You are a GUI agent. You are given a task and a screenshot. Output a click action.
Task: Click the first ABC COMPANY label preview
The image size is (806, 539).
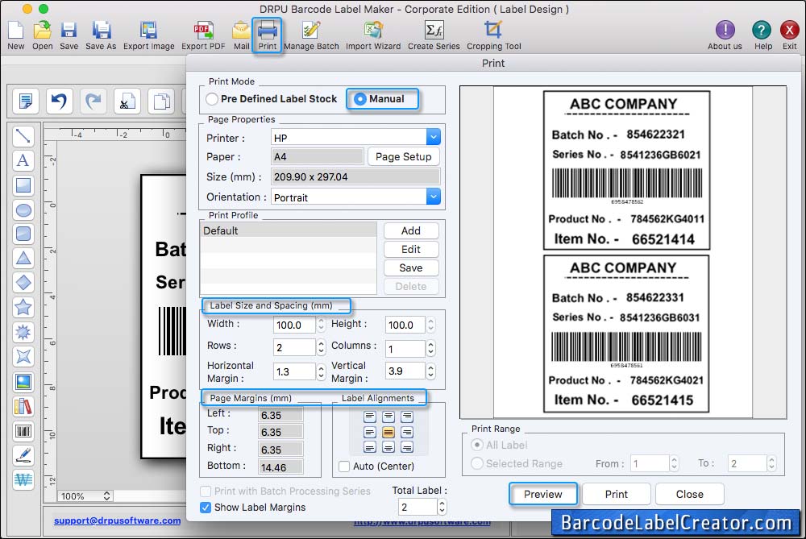[626, 171]
